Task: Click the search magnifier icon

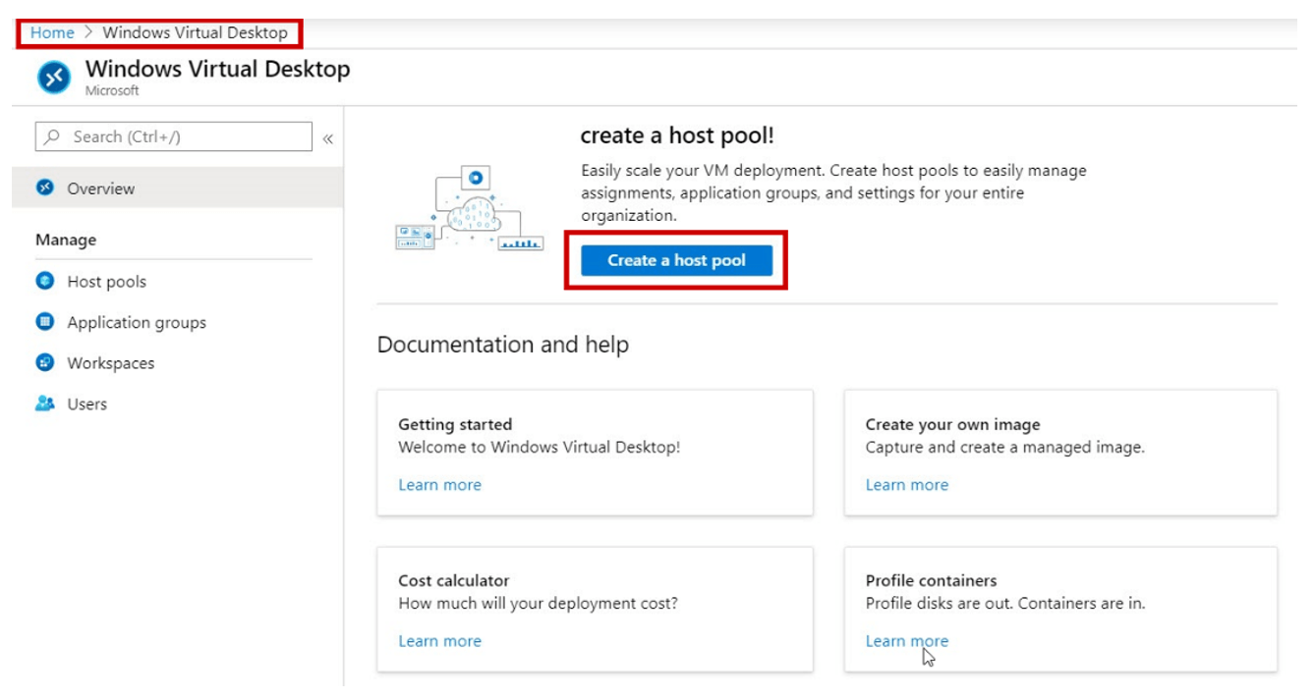Action: click(x=53, y=136)
